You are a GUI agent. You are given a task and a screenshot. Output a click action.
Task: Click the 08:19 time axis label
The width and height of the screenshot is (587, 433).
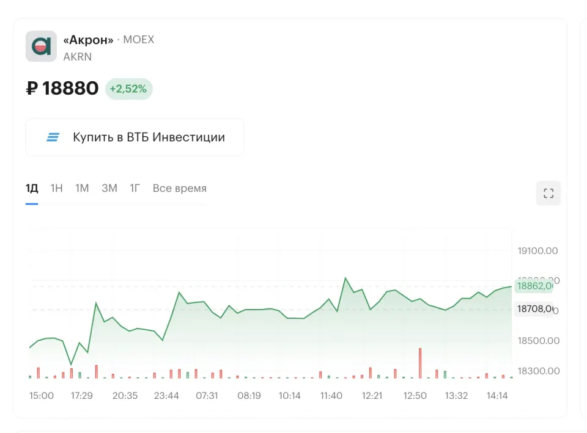[249, 396]
